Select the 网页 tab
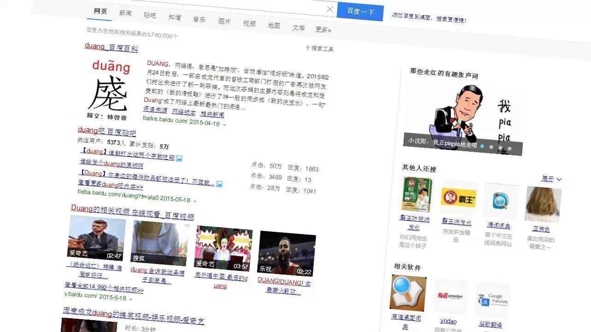This screenshot has width=591, height=332. tap(100, 11)
